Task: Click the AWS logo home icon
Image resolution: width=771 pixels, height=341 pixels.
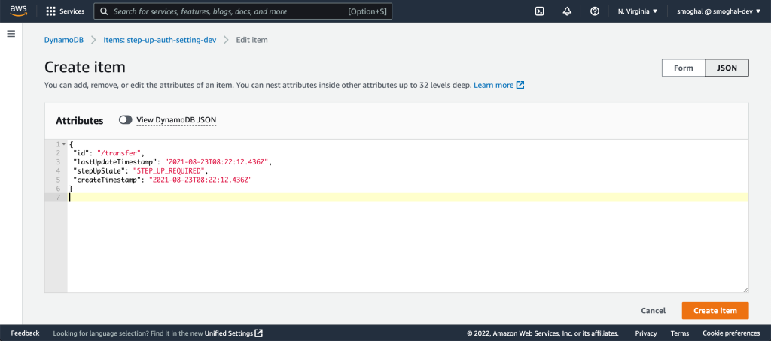Action: (19, 11)
